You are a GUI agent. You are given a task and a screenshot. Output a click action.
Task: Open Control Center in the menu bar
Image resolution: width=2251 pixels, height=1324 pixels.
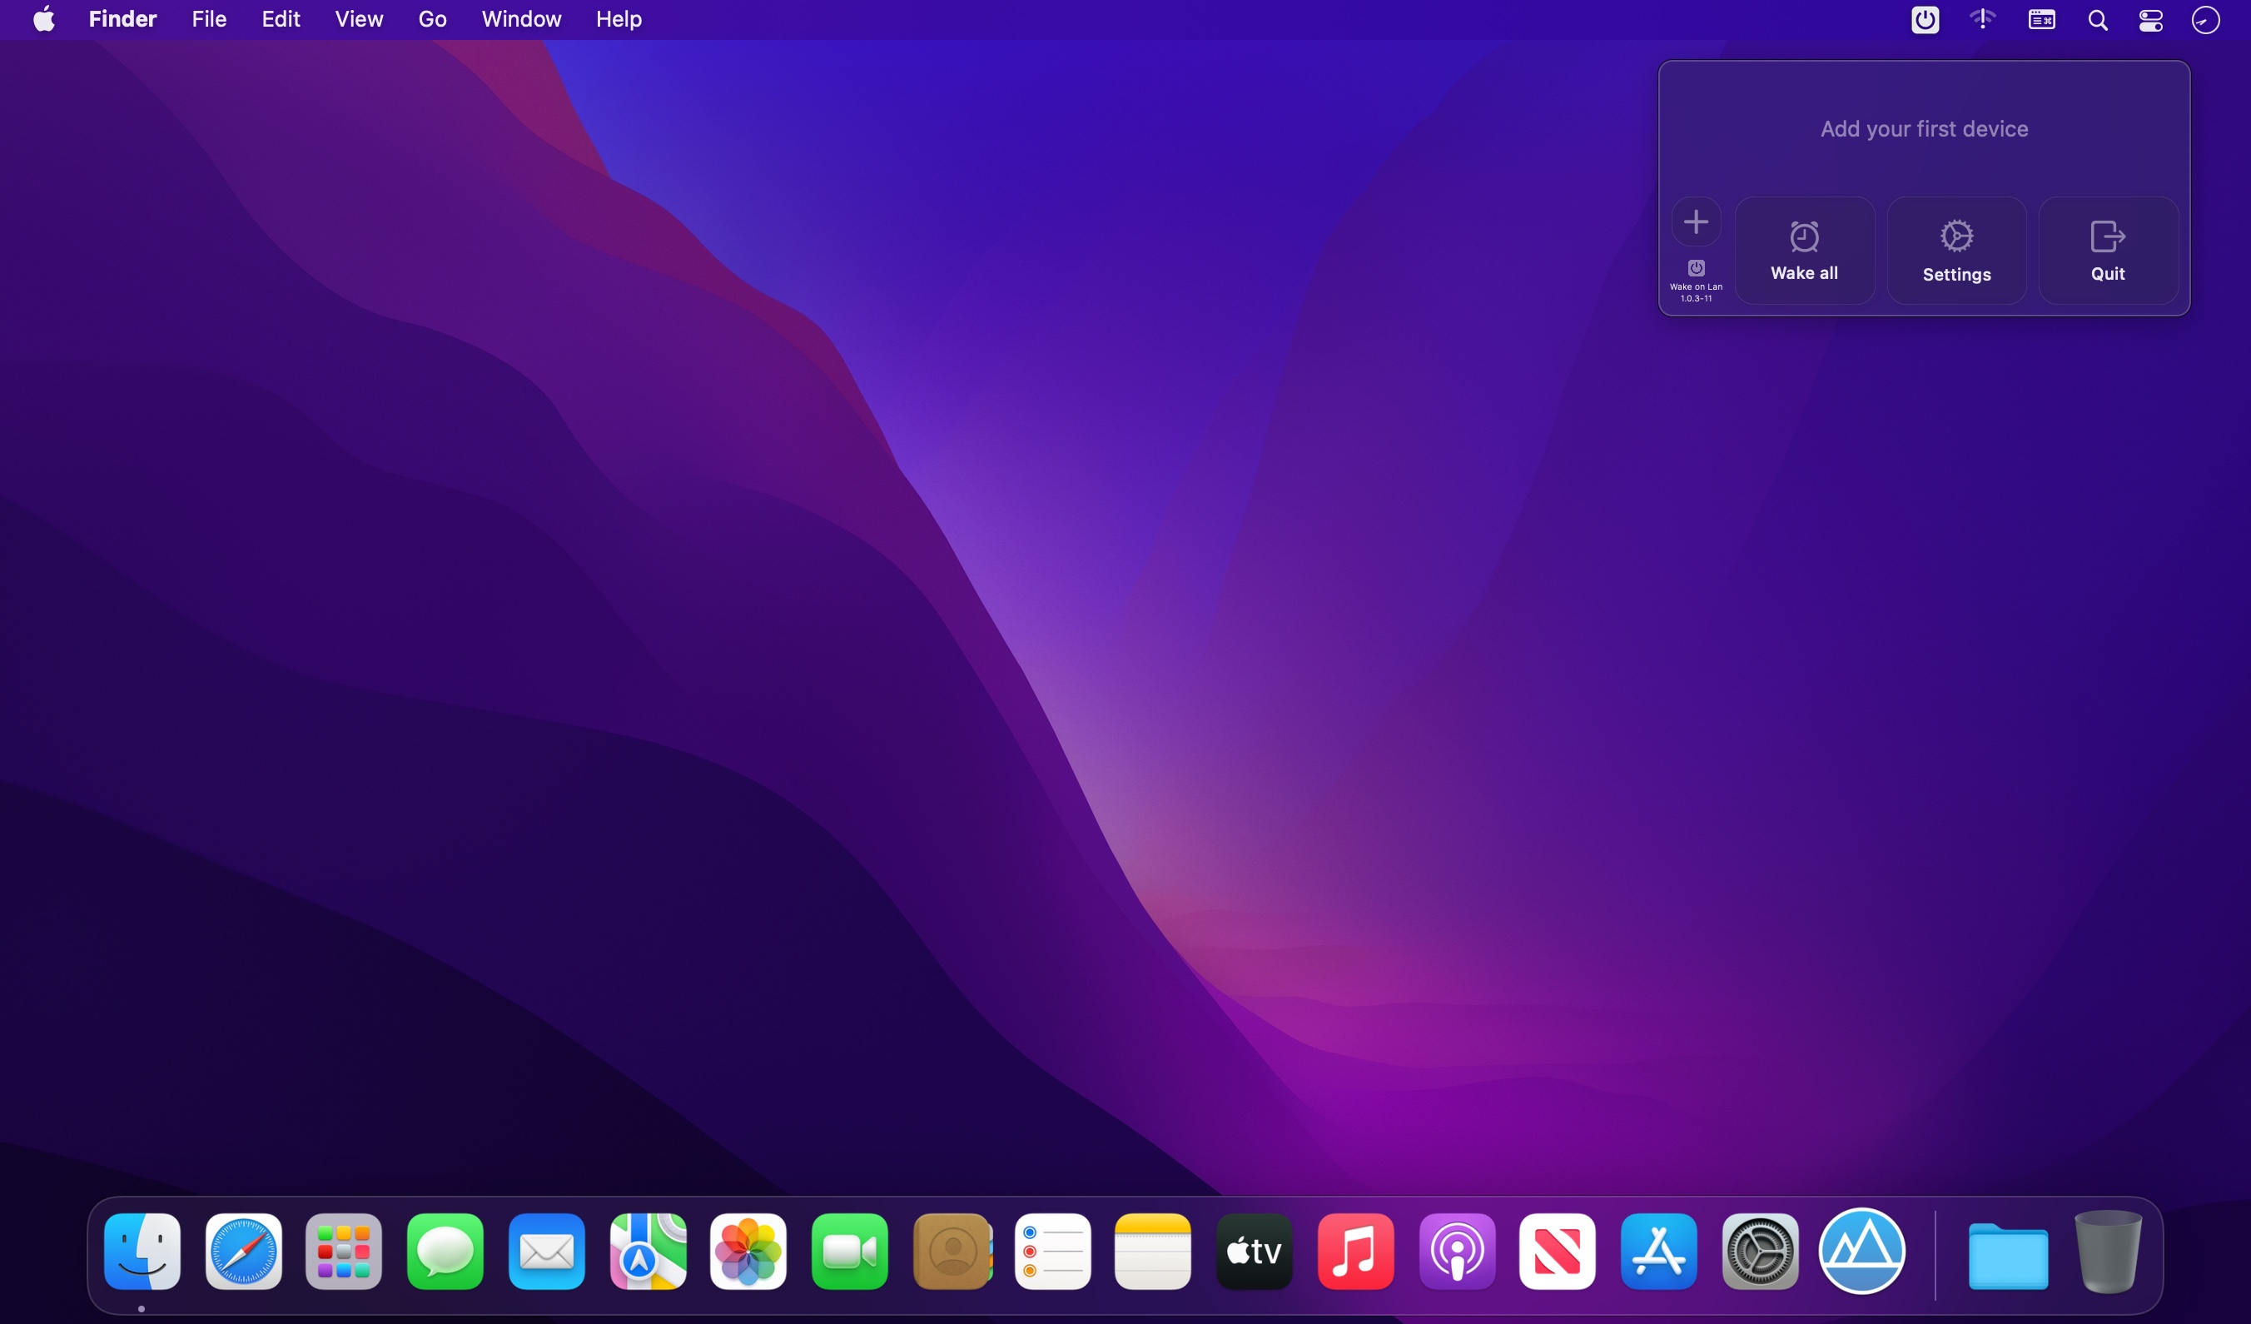coord(2151,20)
